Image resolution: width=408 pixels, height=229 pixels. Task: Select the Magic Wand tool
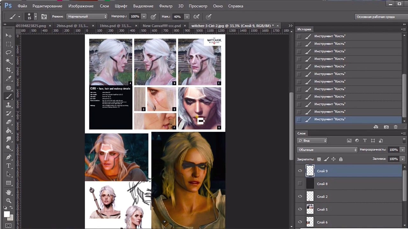tap(9, 61)
